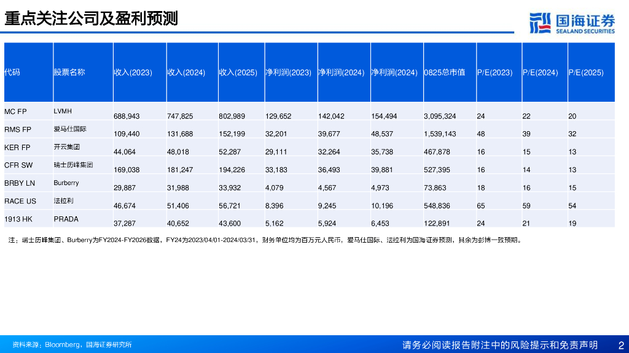This screenshot has height=353, width=629.
Task: Click the Sealand Securities logo
Action: click(572, 23)
